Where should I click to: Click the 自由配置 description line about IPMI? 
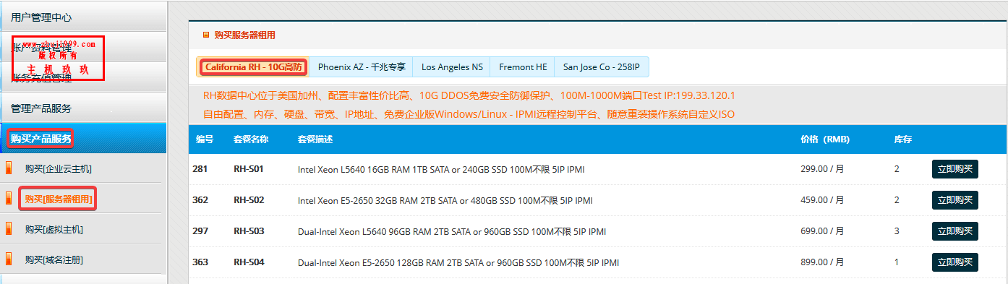click(469, 114)
